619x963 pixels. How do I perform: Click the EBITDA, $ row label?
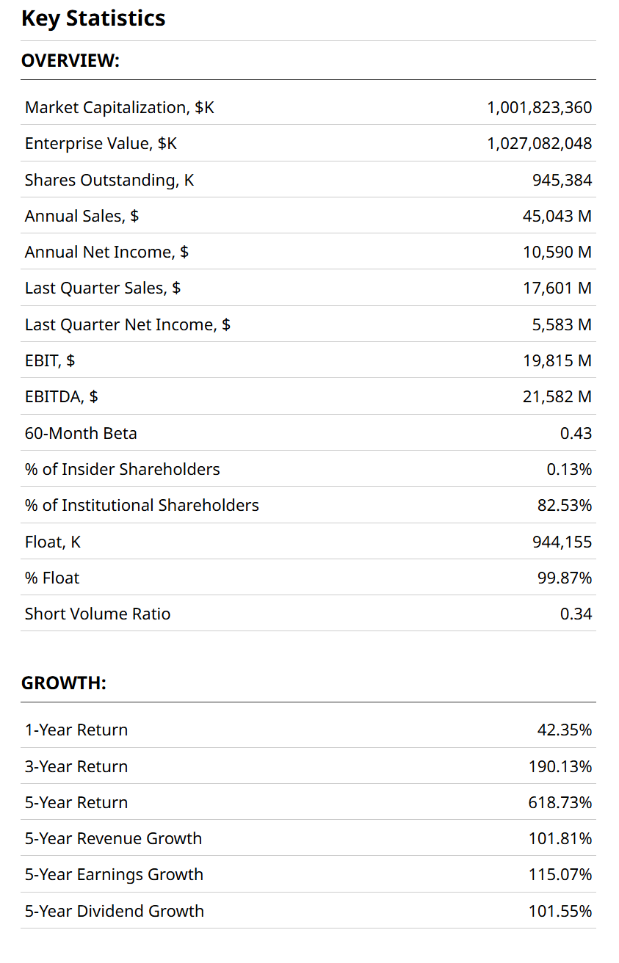(61, 396)
